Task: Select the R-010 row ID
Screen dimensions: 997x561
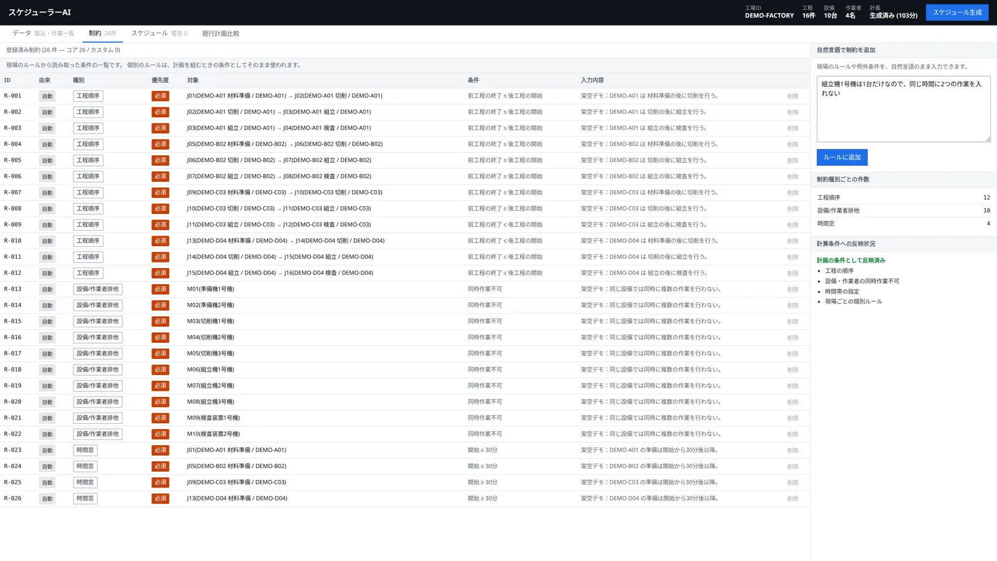Action: pyautogui.click(x=12, y=241)
